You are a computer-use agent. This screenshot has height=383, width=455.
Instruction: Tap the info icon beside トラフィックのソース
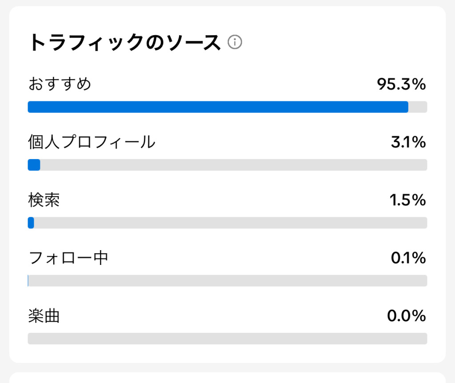click(x=235, y=43)
